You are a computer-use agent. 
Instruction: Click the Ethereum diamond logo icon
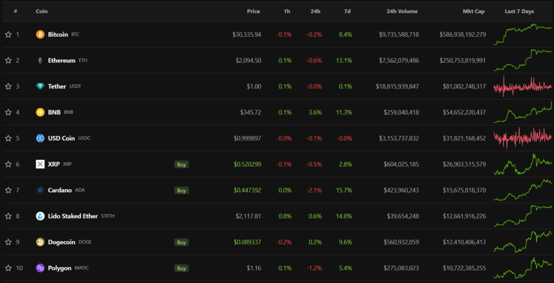pos(40,61)
